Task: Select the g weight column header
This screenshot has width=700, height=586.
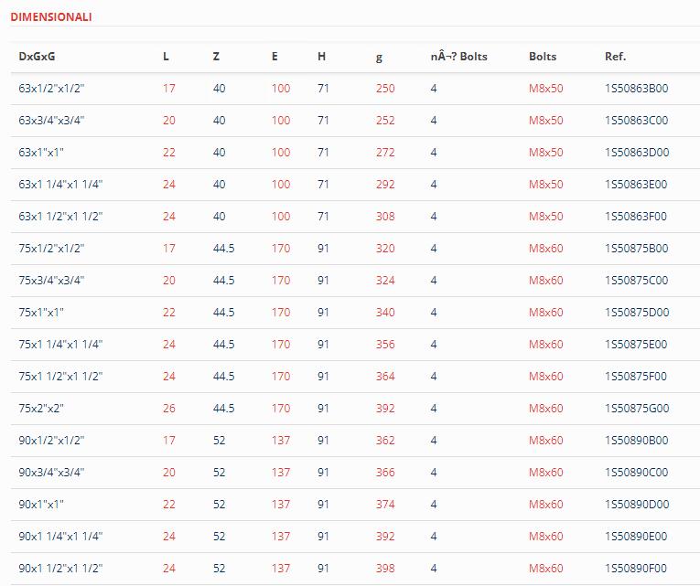Action: 379,57
